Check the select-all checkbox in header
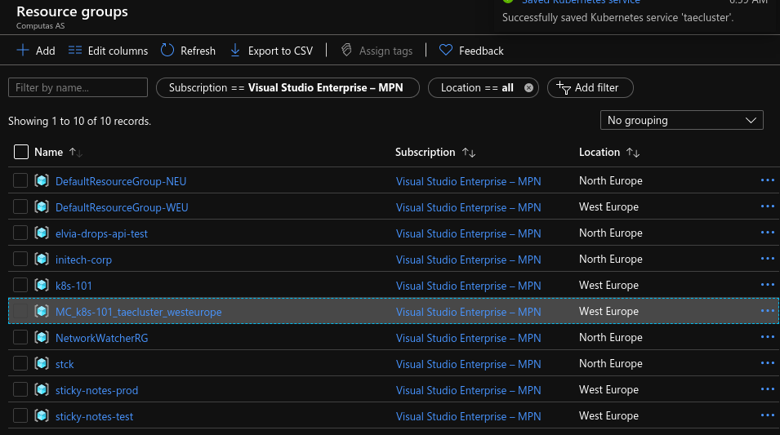The image size is (780, 435). coord(21,152)
